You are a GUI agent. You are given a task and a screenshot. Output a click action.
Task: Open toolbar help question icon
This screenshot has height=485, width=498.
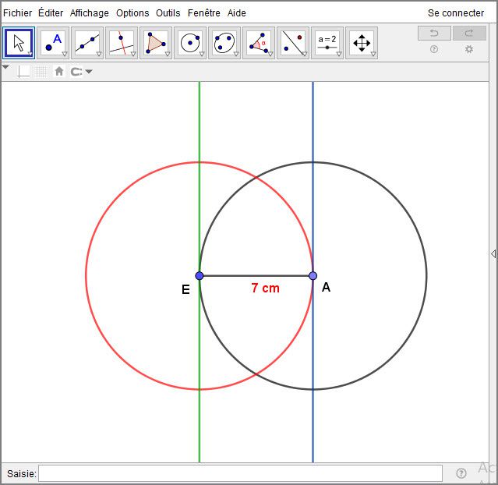point(434,49)
